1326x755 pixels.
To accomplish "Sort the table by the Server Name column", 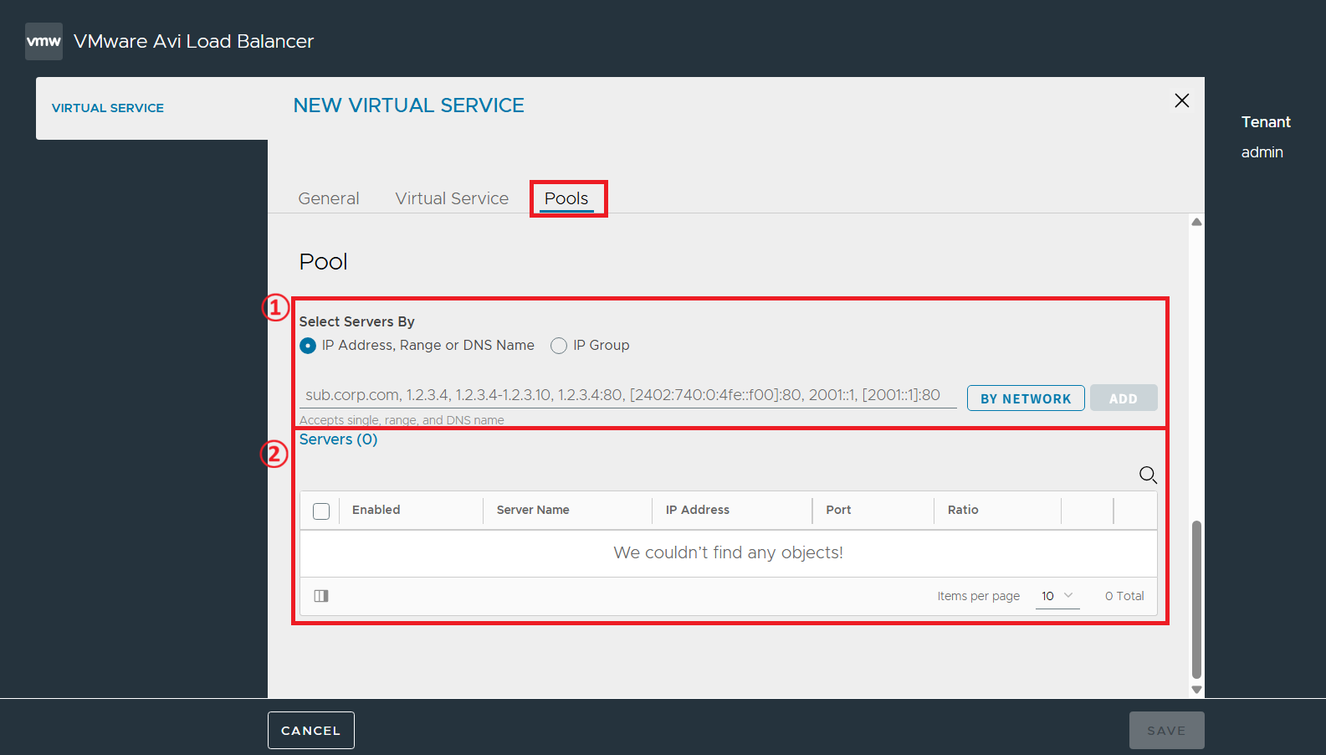I will [x=533, y=510].
